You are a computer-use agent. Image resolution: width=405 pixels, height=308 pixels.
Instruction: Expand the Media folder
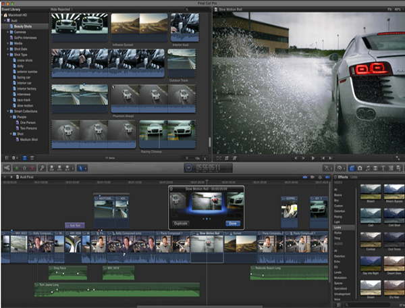(x=7, y=43)
